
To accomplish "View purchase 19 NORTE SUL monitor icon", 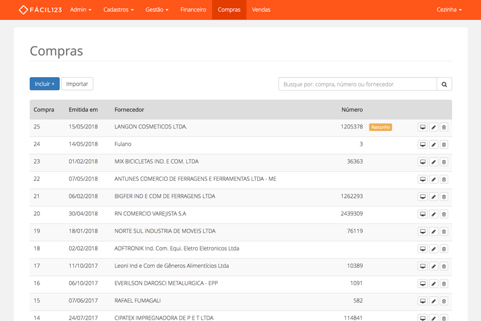I will 422,231.
